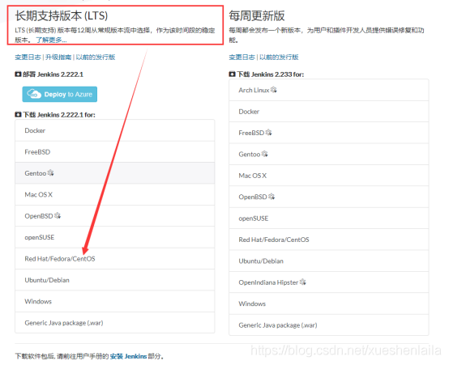Click the gear icon beside Arch Linux

point(274,90)
